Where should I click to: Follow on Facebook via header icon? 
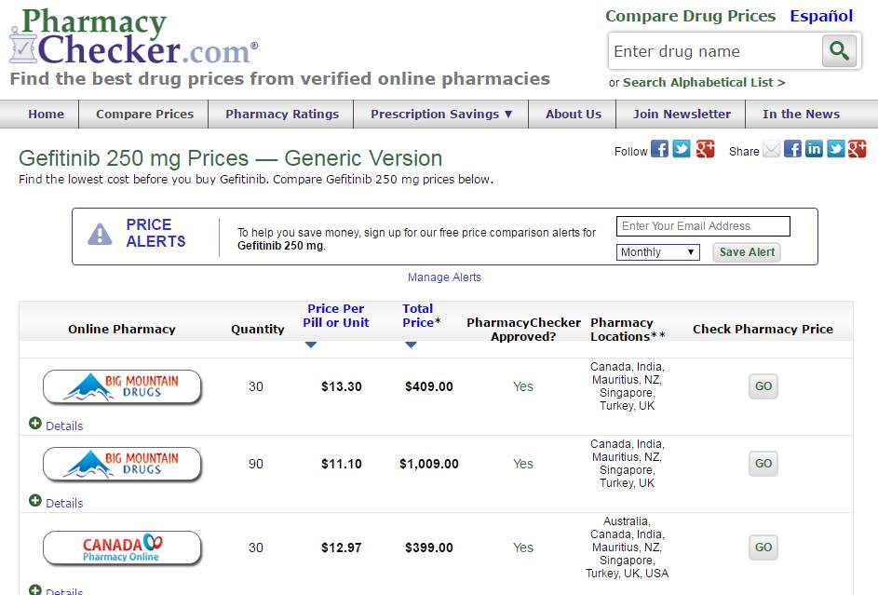point(659,149)
